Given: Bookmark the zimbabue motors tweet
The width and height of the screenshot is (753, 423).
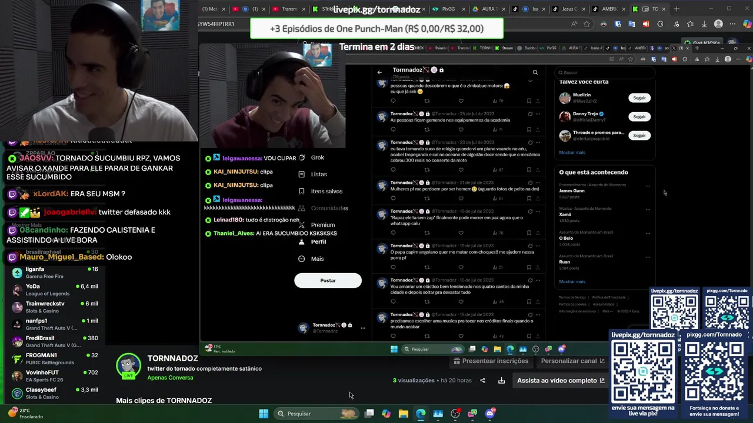Looking at the screenshot, I should pos(529,100).
